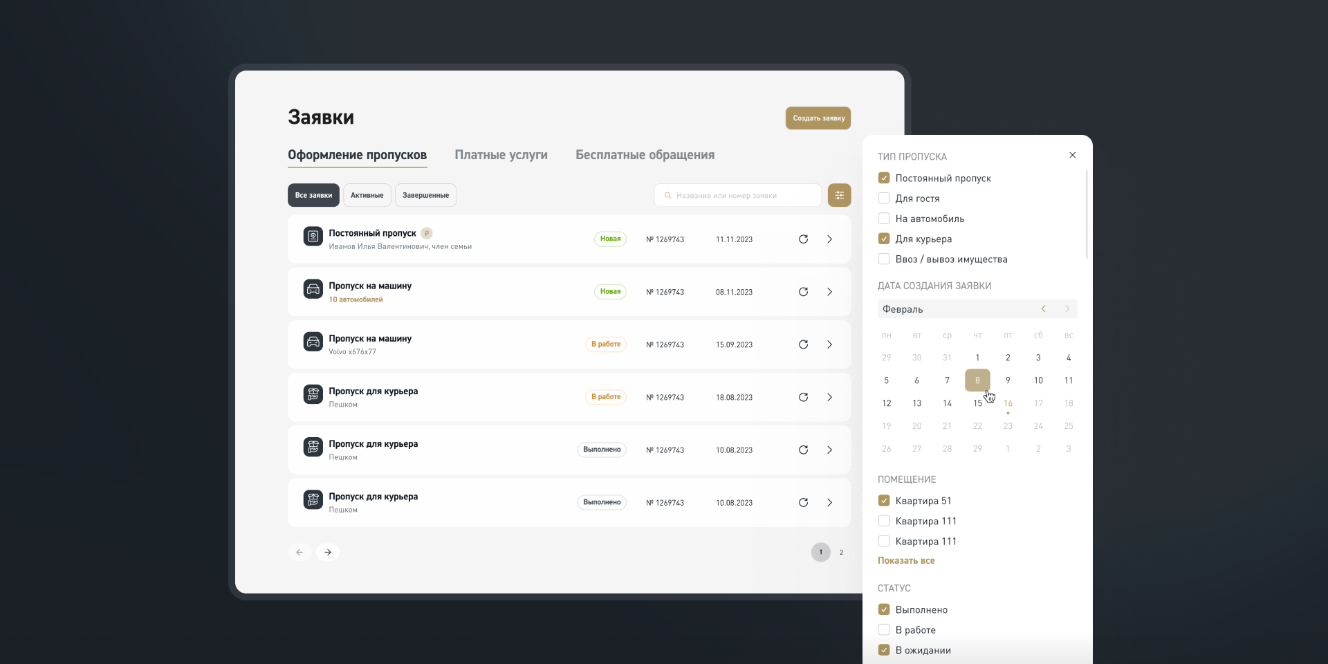Go to previous page with left arrow

point(299,552)
